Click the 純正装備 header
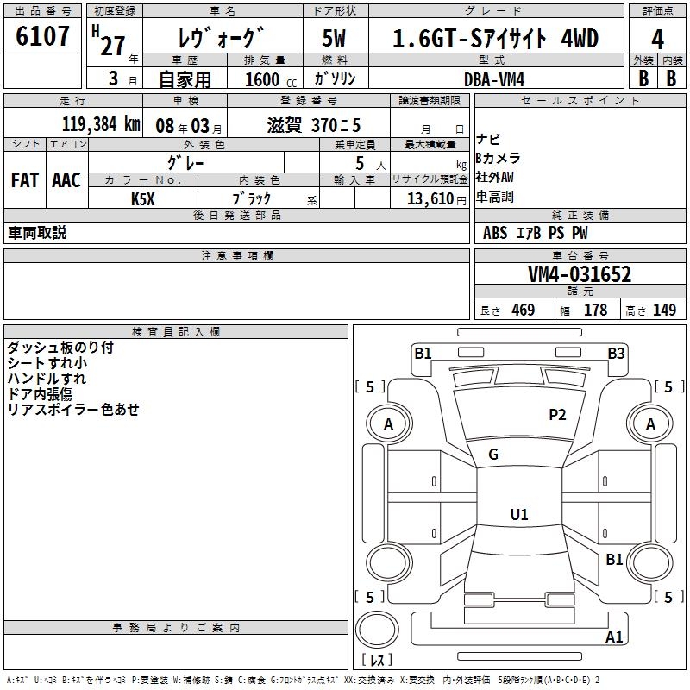This screenshot has height=690, width=690. click(x=580, y=215)
